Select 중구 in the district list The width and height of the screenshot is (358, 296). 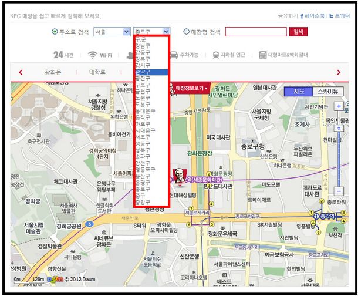[151, 196]
